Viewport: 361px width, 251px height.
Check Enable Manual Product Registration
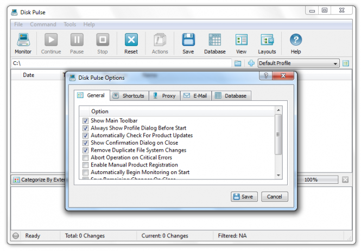click(x=85, y=165)
